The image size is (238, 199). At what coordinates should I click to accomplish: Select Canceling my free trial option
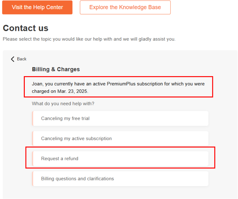click(120, 118)
